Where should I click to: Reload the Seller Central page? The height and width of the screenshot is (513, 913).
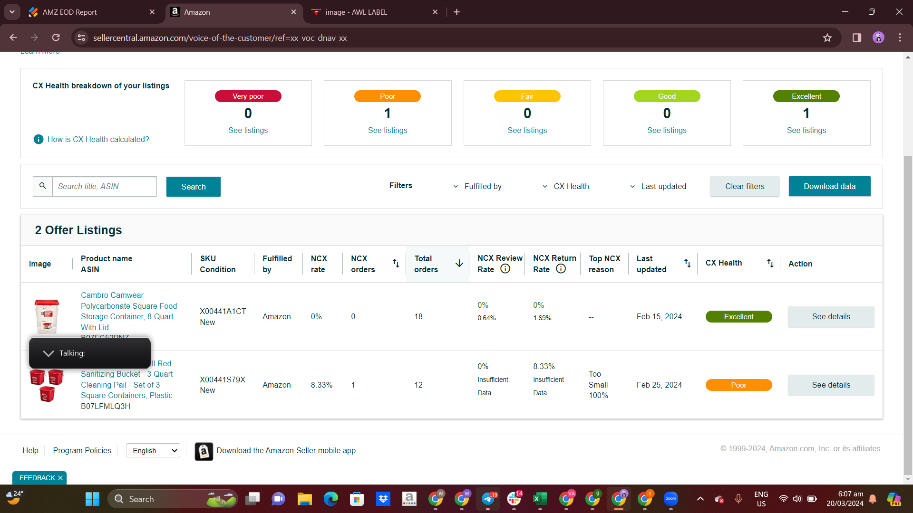(56, 38)
